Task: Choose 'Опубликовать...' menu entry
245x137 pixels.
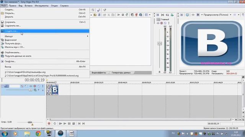Action: tap(45, 53)
